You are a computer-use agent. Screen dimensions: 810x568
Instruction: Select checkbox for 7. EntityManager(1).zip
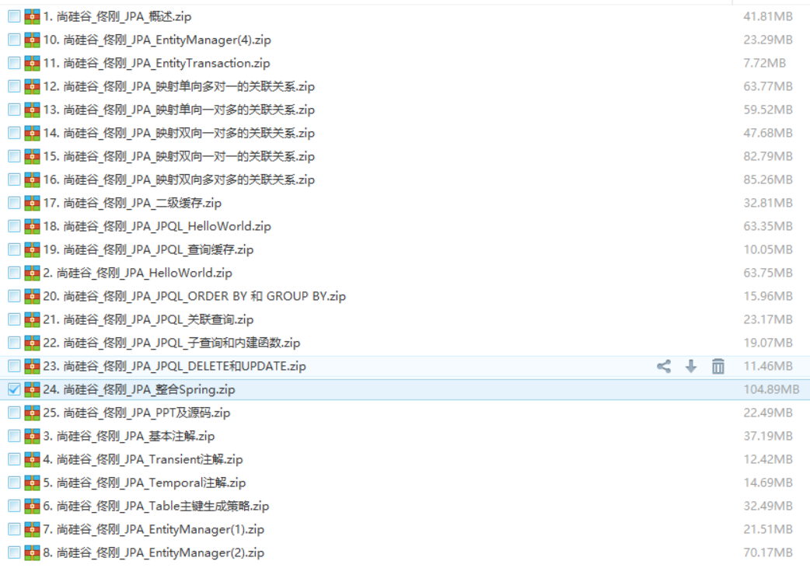point(14,529)
